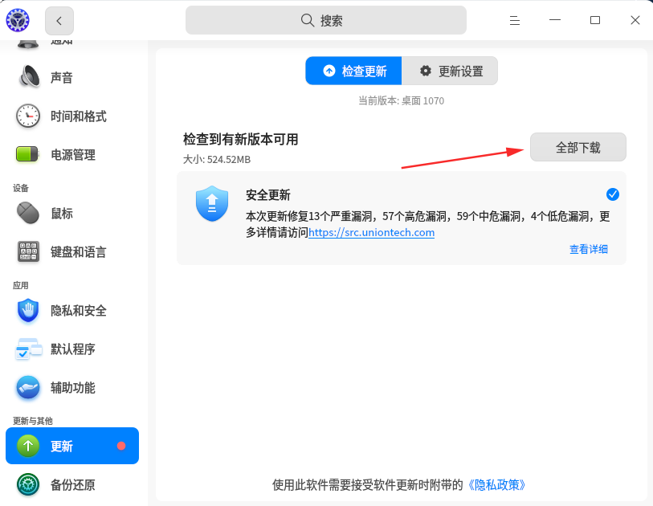Click the hand icon for 辅助功能
The width and height of the screenshot is (653, 506).
pos(28,388)
